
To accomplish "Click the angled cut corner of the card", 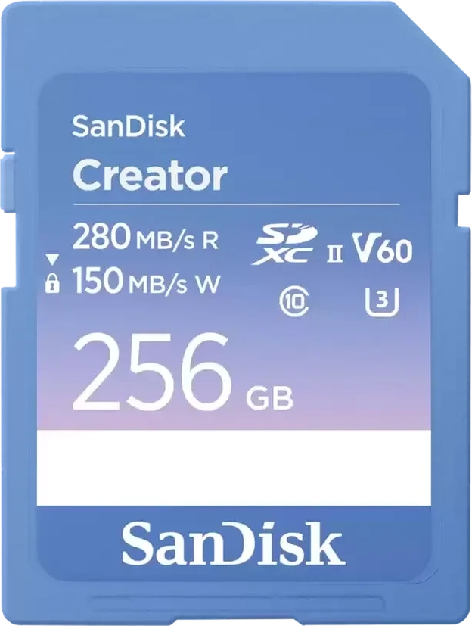I will pyautogui.click(x=431, y=38).
